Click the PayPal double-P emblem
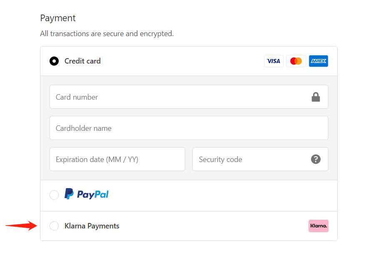The width and height of the screenshot is (371, 255). 69,194
